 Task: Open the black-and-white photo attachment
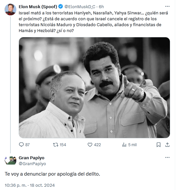pyautogui.click(x=94, y=88)
